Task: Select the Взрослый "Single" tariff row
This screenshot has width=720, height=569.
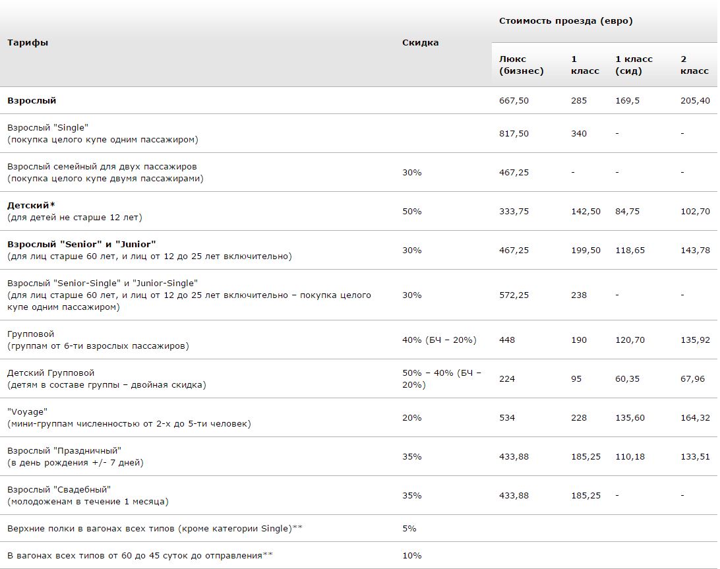Action: [x=359, y=134]
